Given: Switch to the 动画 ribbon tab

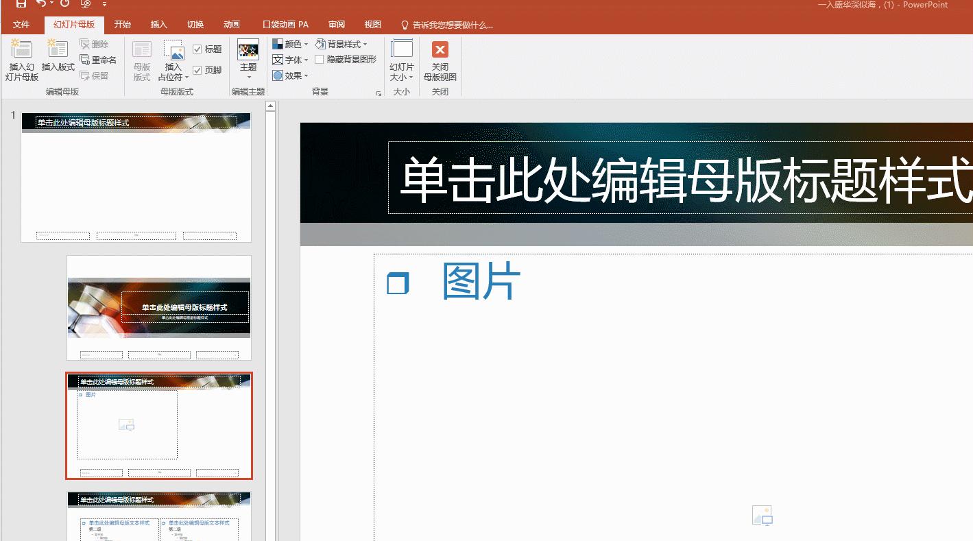Looking at the screenshot, I should pyautogui.click(x=231, y=25).
